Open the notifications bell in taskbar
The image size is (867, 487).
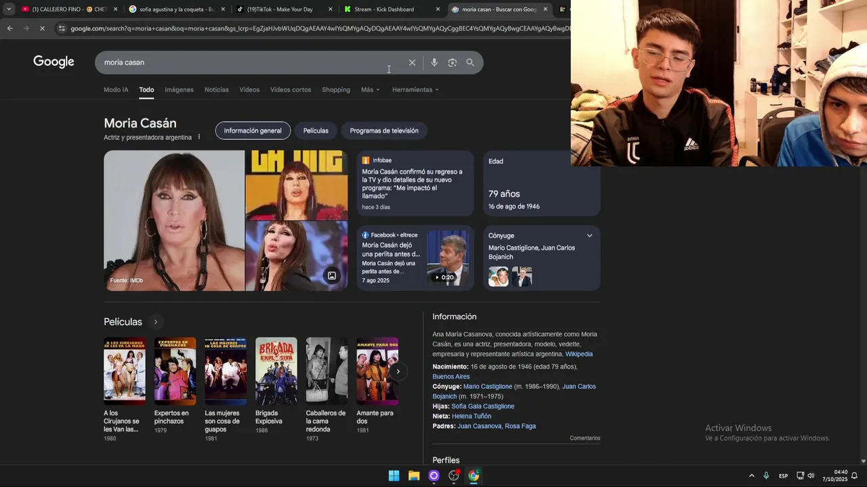(x=854, y=476)
